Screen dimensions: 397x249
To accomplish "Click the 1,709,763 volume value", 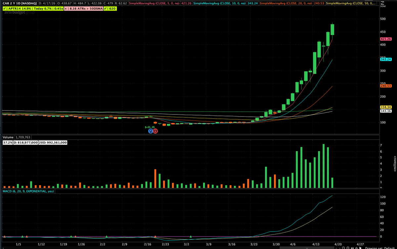I will point(23,137).
